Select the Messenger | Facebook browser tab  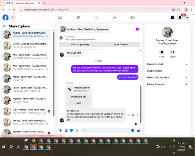(24, 3)
